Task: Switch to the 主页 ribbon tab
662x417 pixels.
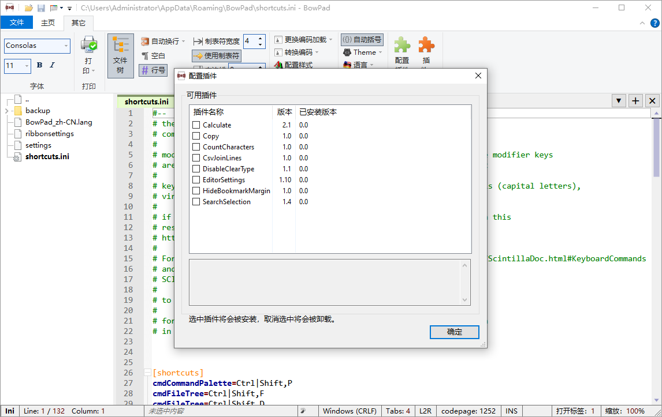Action: click(48, 23)
